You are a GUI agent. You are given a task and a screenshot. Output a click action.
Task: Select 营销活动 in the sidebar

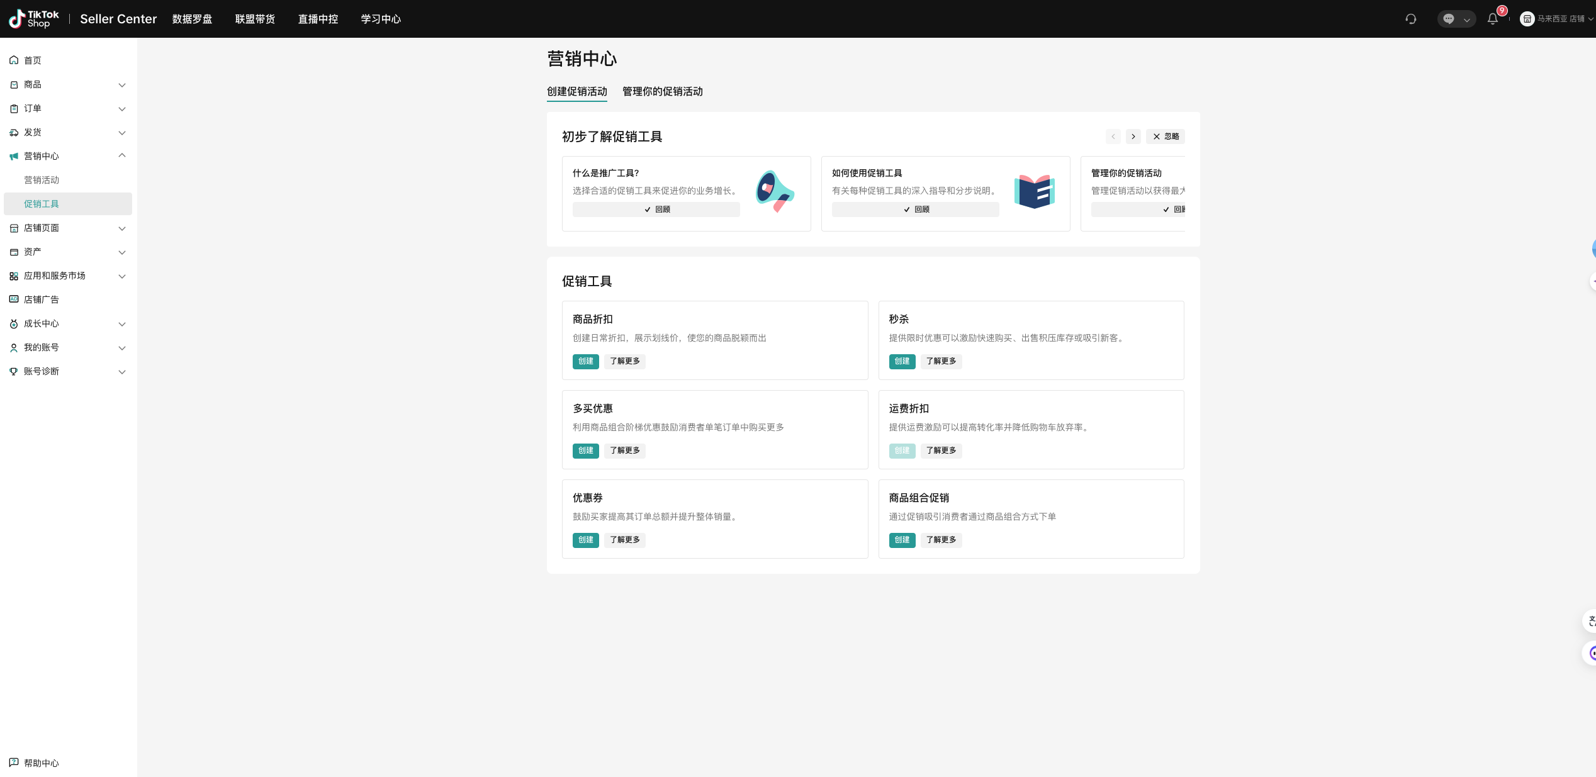[42, 180]
